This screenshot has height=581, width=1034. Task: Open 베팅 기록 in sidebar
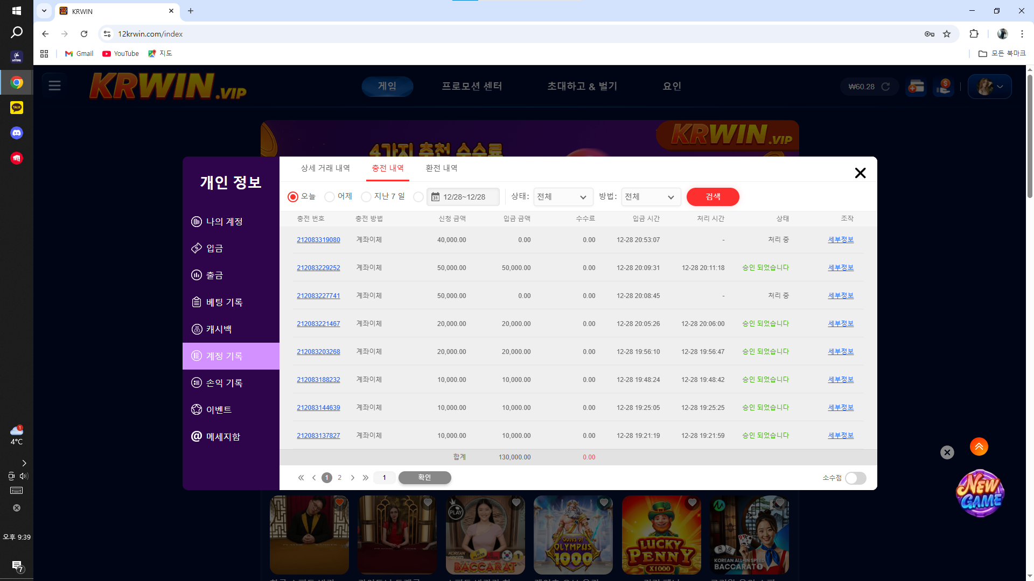point(224,302)
